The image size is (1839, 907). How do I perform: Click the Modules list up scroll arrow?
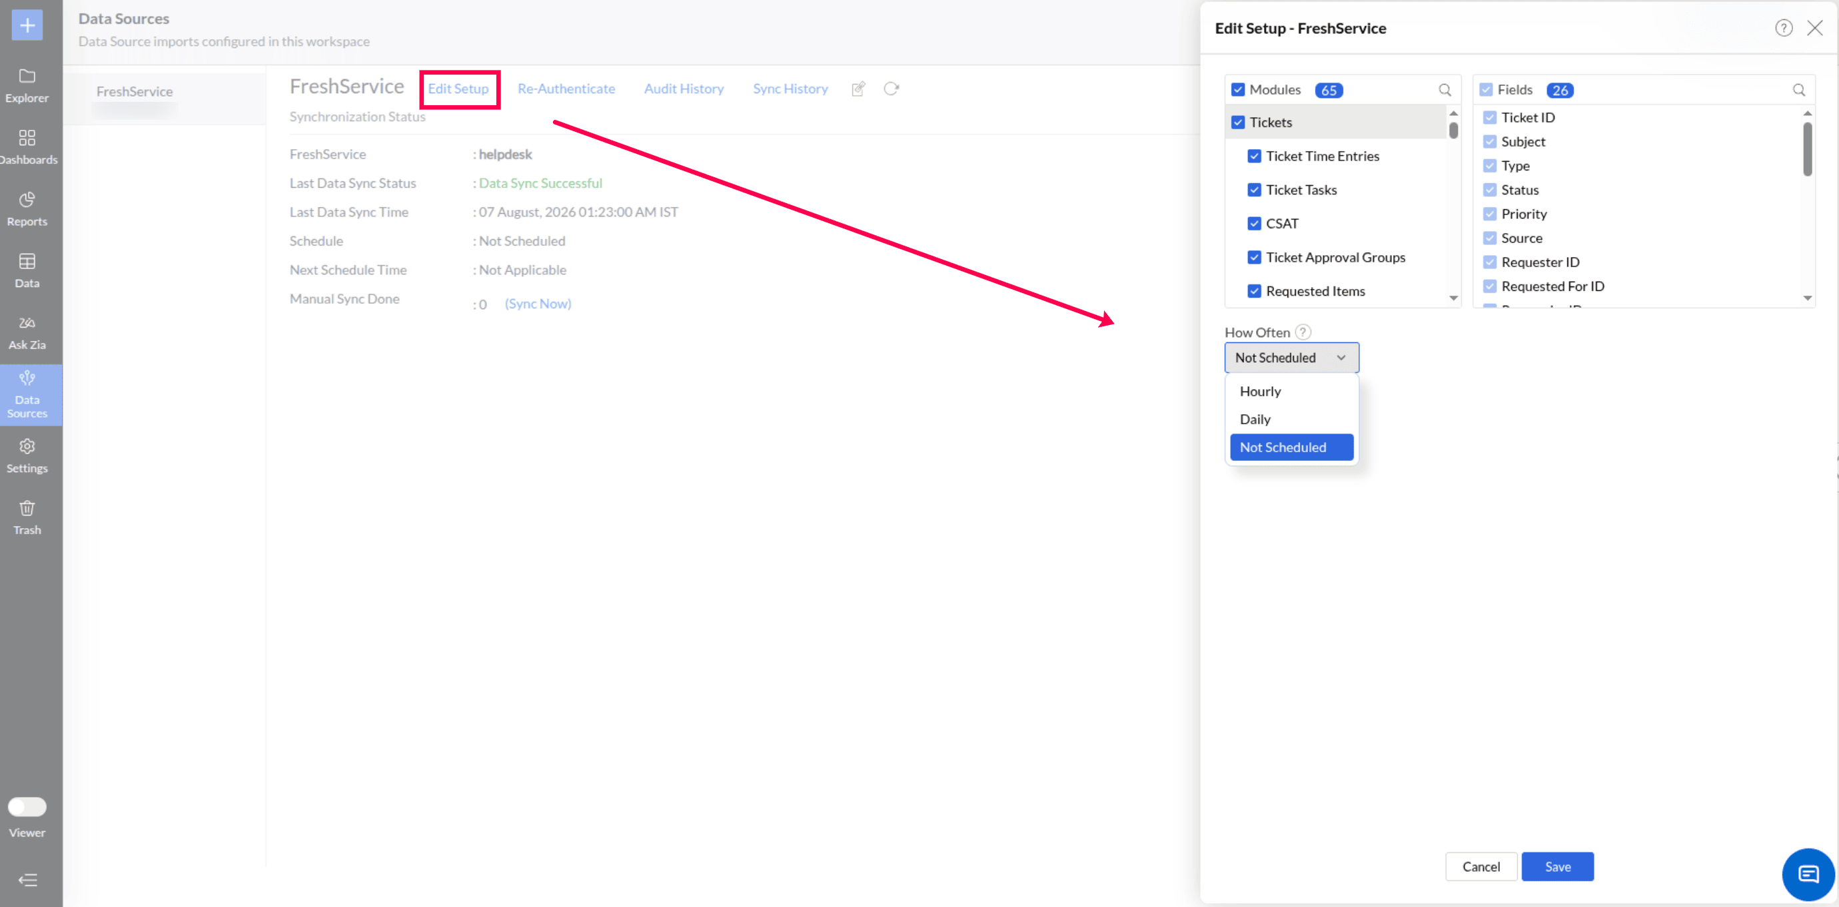click(x=1453, y=113)
